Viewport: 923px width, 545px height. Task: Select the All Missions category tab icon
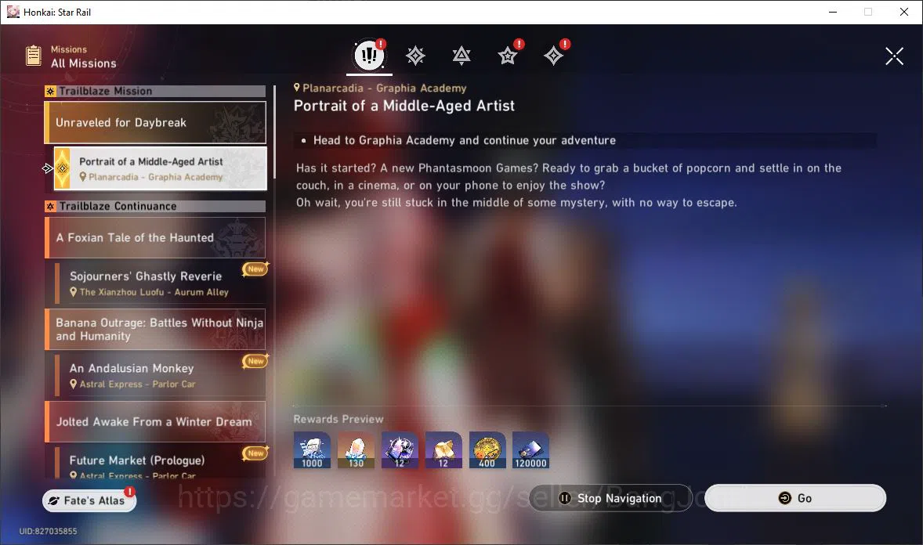point(369,56)
